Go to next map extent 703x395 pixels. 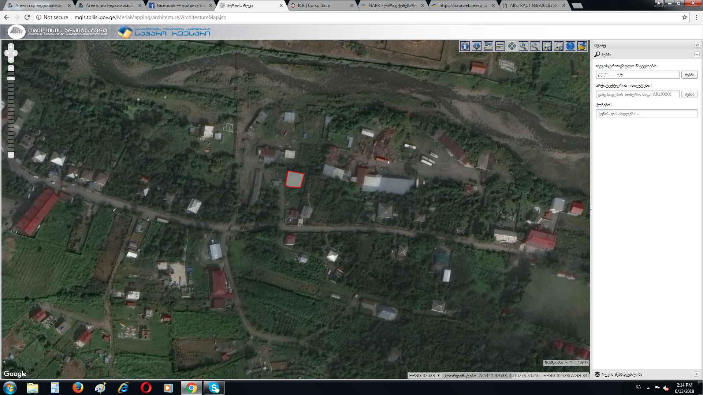click(x=558, y=46)
